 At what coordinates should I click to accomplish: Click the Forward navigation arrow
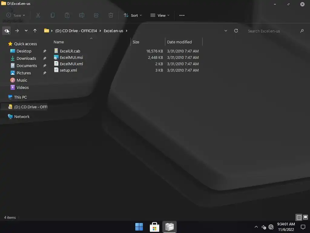point(17,31)
